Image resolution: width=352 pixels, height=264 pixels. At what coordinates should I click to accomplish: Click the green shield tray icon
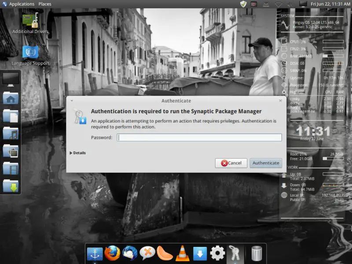(243, 4)
